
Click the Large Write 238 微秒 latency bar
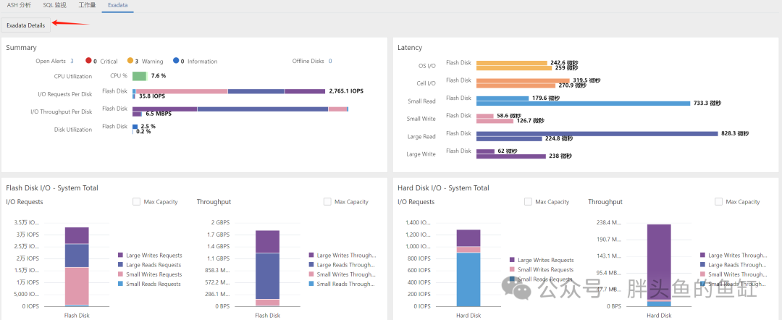point(511,156)
